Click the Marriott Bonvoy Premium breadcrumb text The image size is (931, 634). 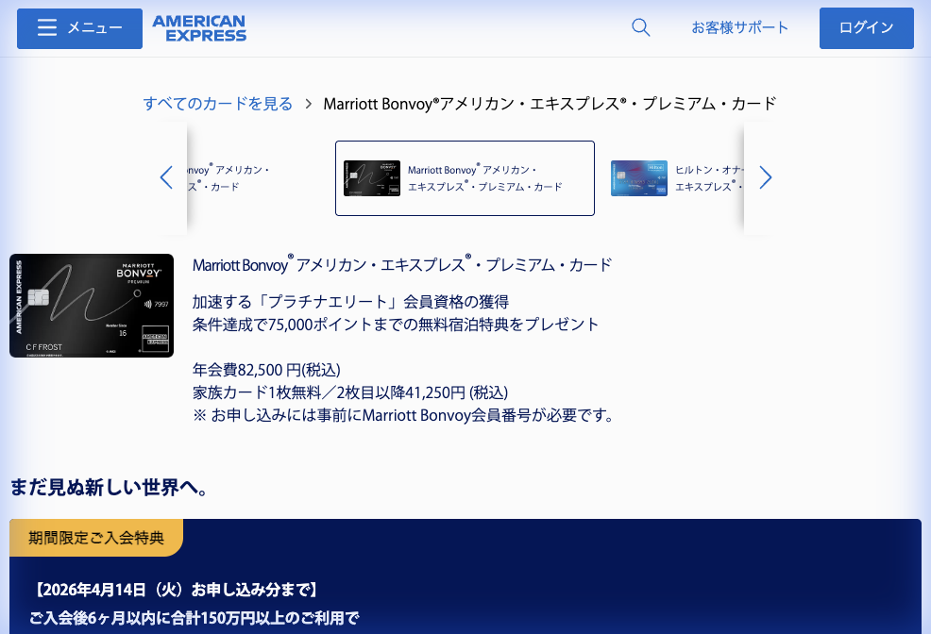[x=548, y=104]
